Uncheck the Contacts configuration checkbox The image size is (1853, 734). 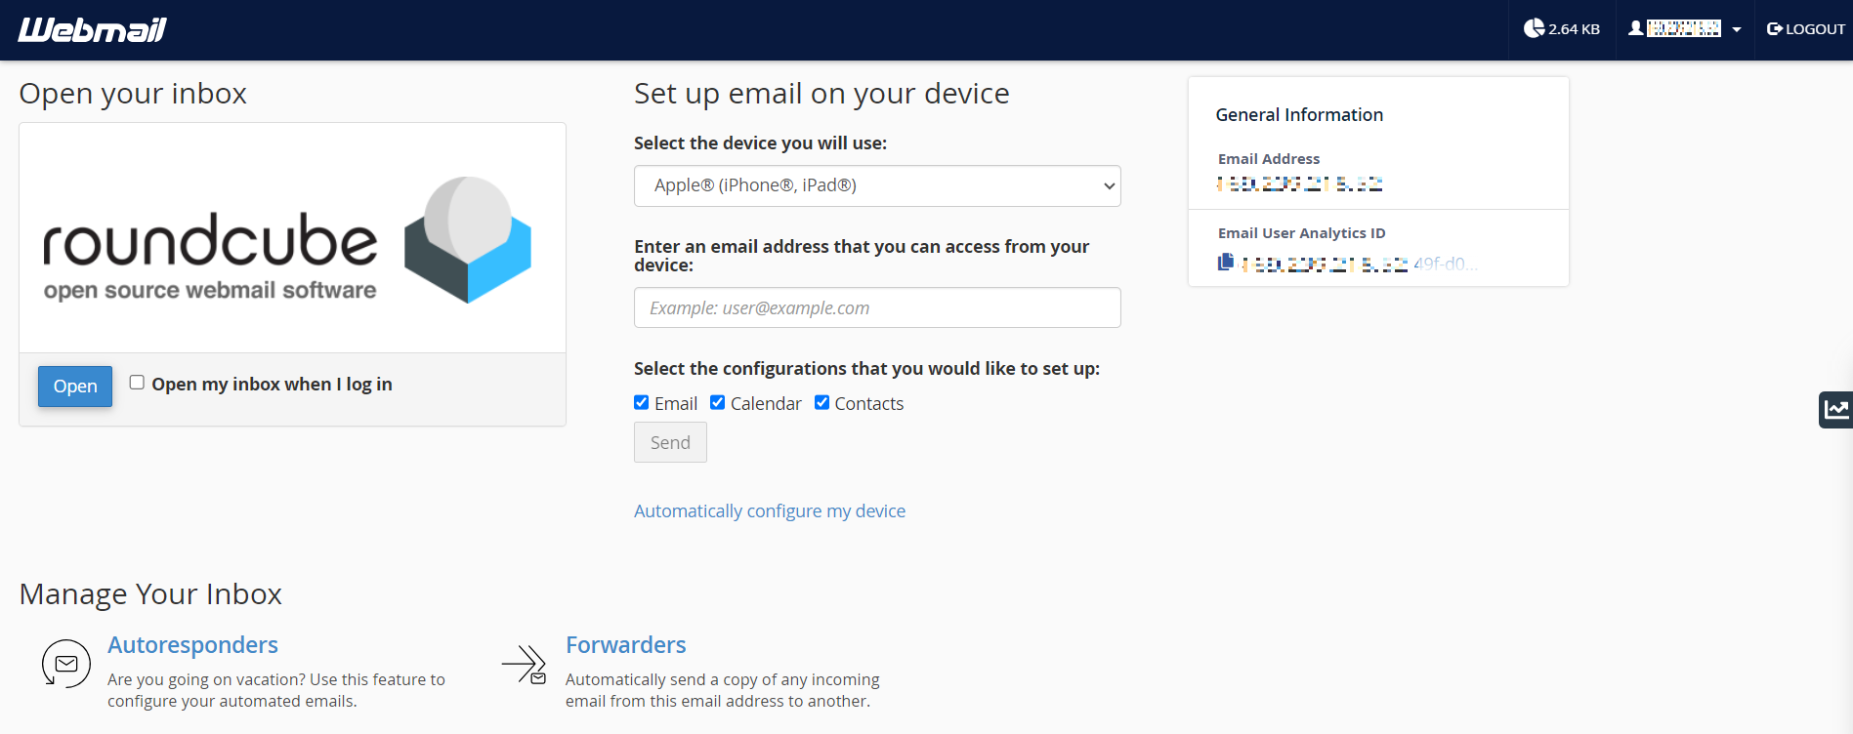click(x=822, y=402)
